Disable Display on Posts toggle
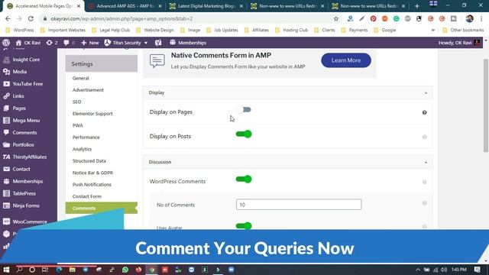Screen dimensions: 489x275 click(244, 134)
